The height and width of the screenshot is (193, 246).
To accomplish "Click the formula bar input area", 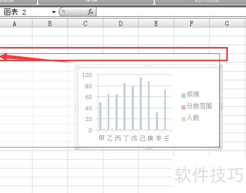I will click(171, 12).
